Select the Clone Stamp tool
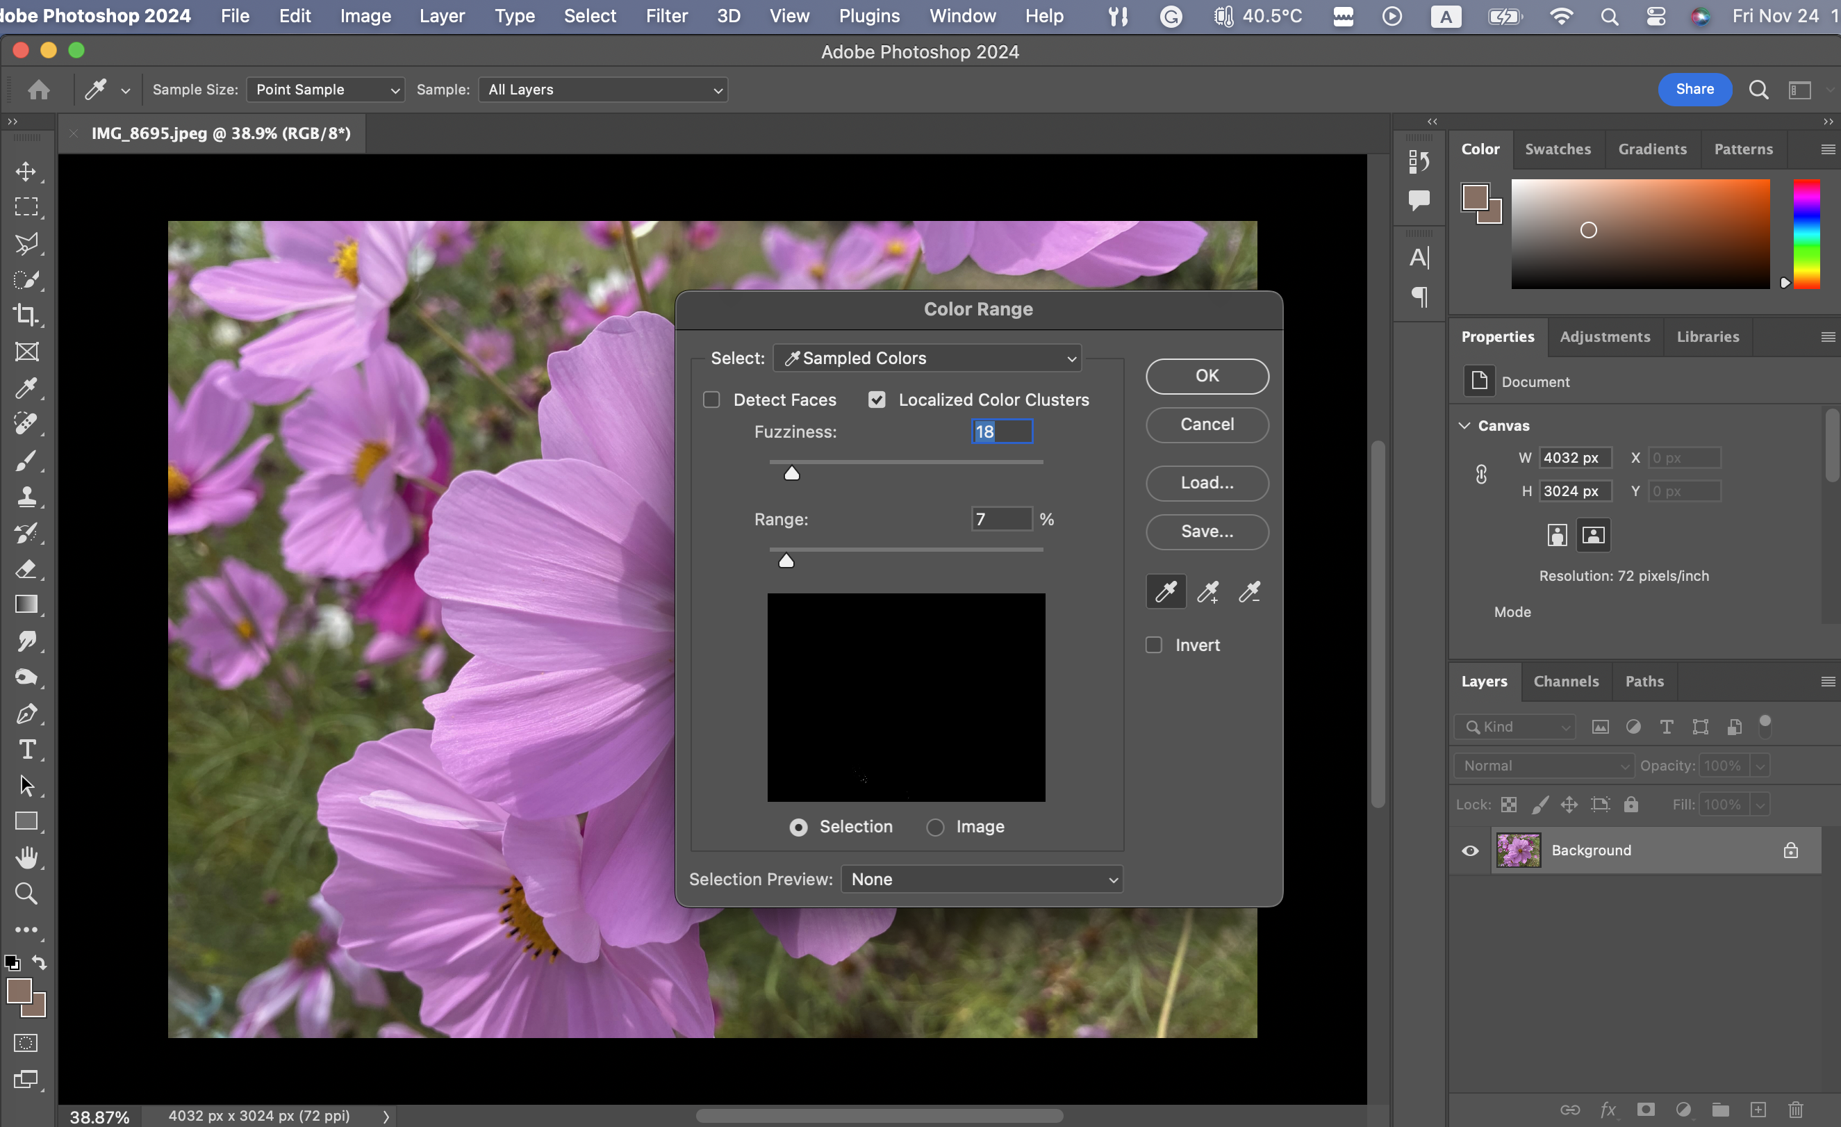 26,496
